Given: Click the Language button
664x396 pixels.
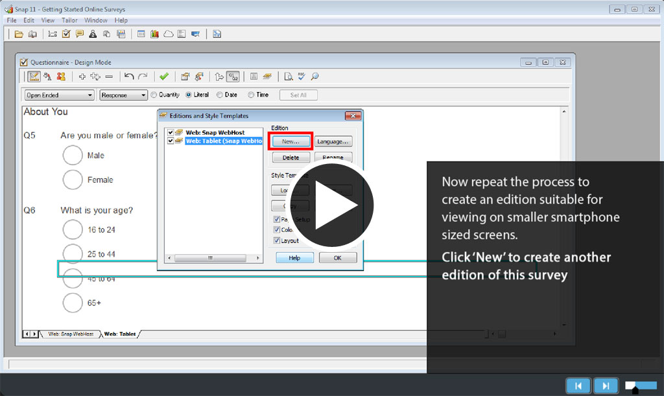Looking at the screenshot, I should pos(333,141).
